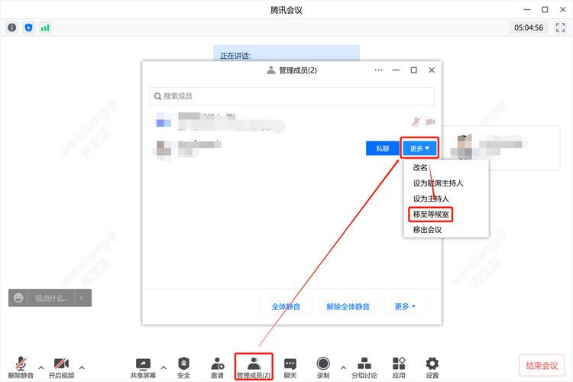Click the host's disabled camera icon

pyautogui.click(x=430, y=121)
